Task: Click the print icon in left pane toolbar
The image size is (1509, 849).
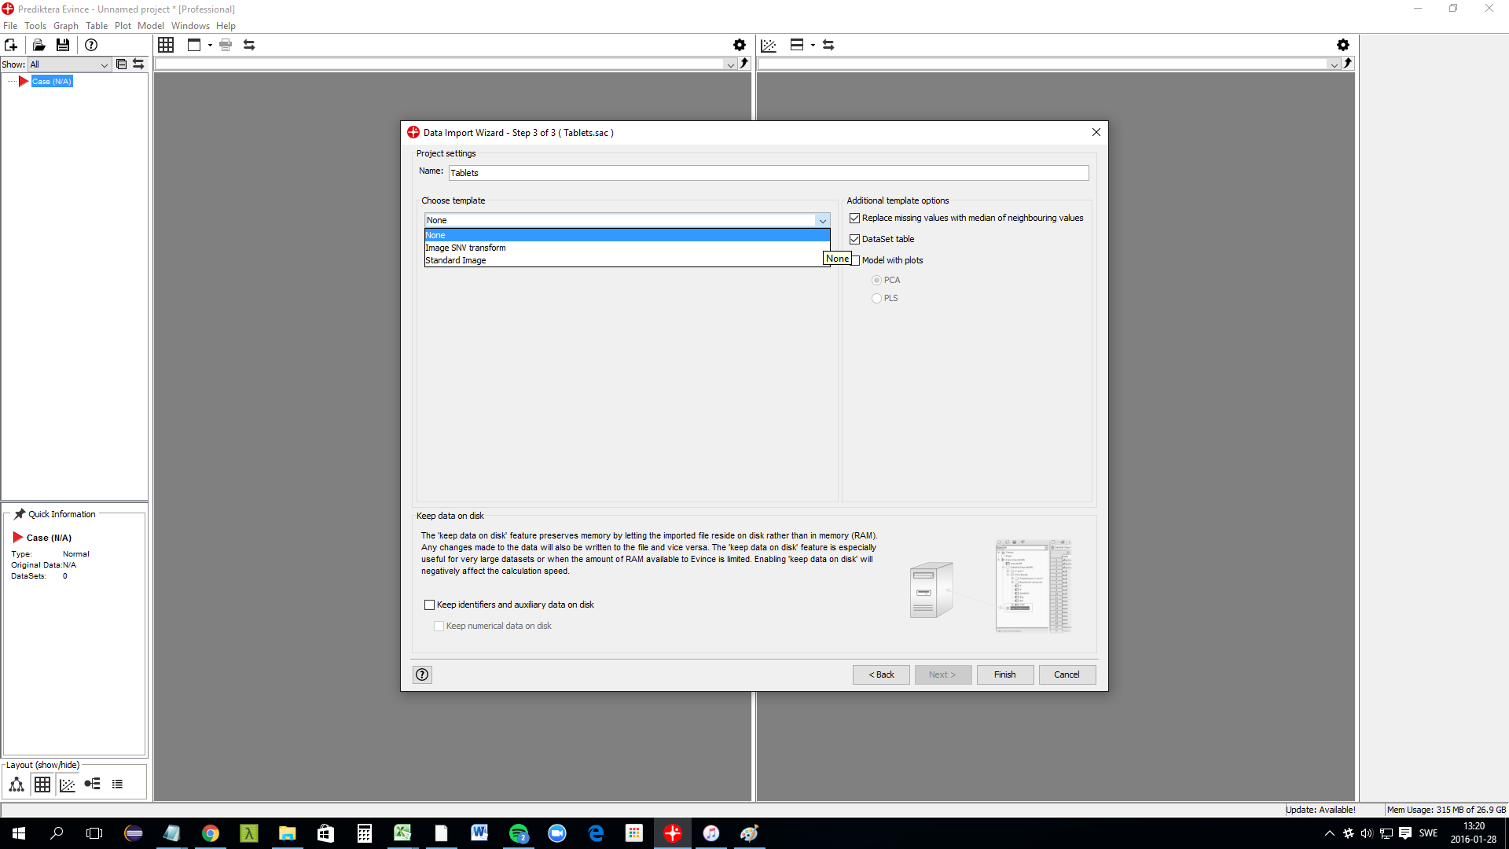Action: tap(226, 45)
